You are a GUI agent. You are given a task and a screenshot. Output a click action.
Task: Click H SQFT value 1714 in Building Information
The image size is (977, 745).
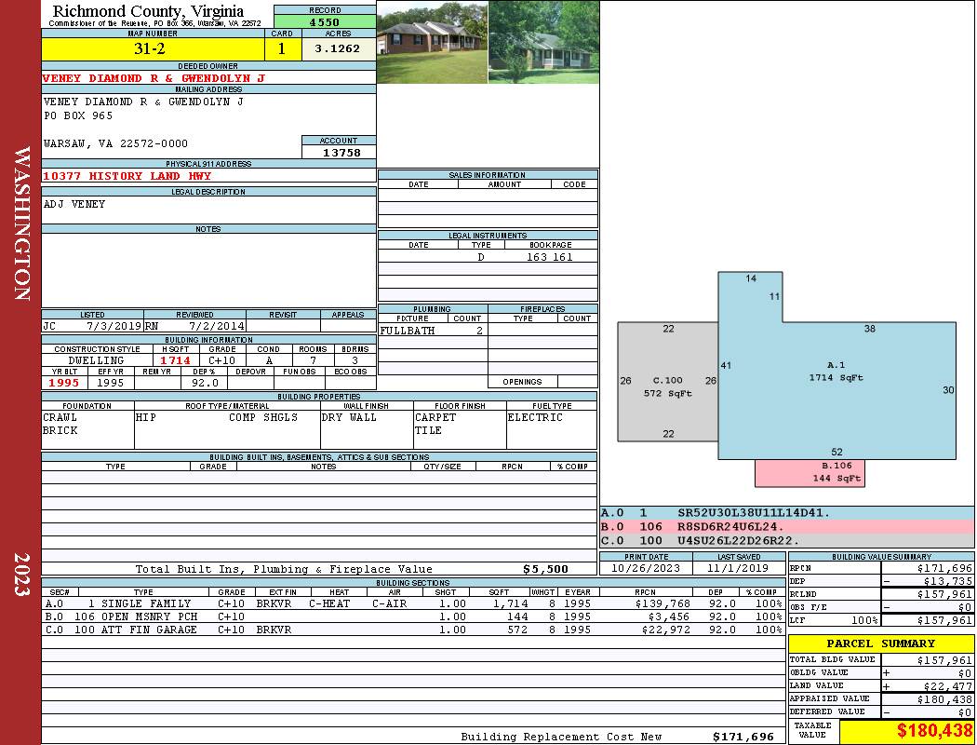tap(176, 361)
